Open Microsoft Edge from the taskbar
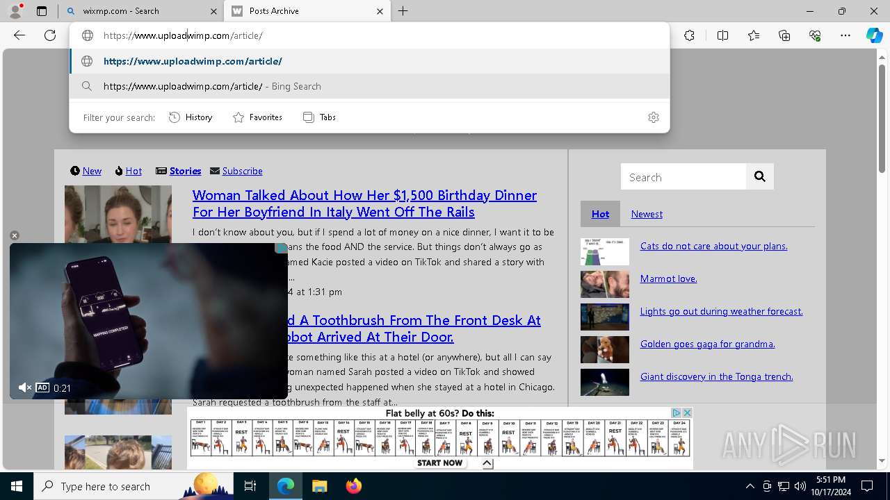 point(286,486)
